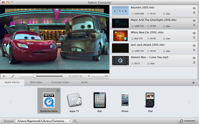Click the 1280*688 resolution of Boundin
199x124 pixels.
139,14
